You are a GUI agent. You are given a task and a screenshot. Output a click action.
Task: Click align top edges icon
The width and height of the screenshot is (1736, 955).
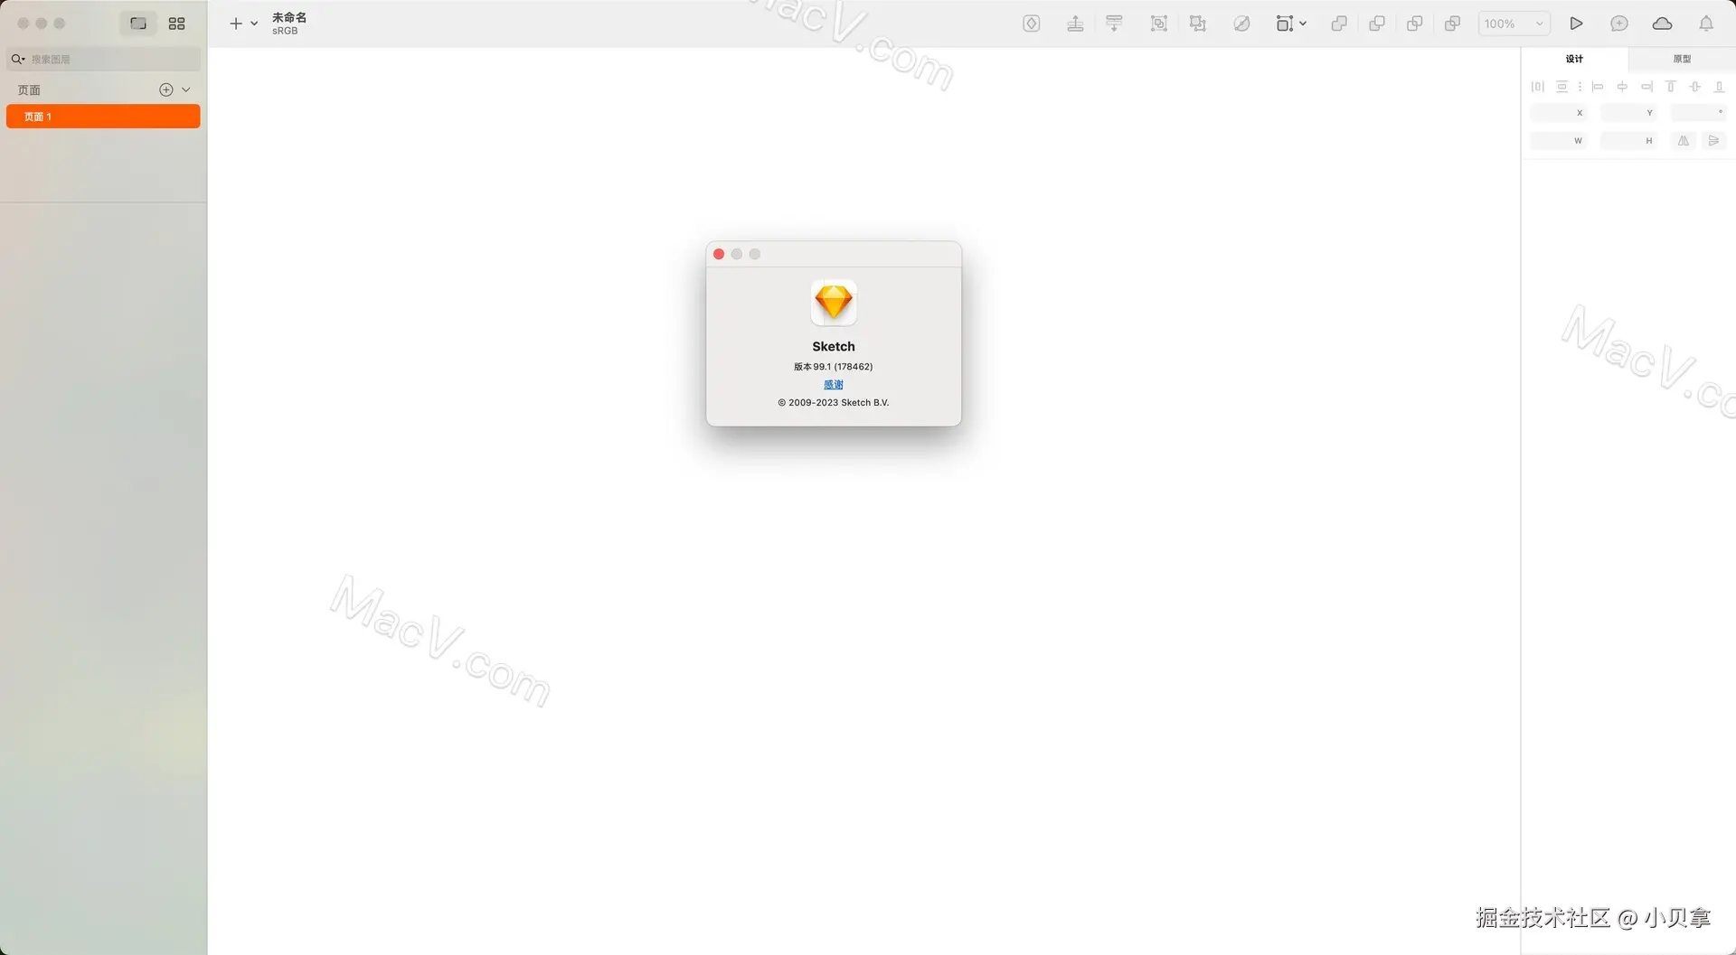[1671, 87]
